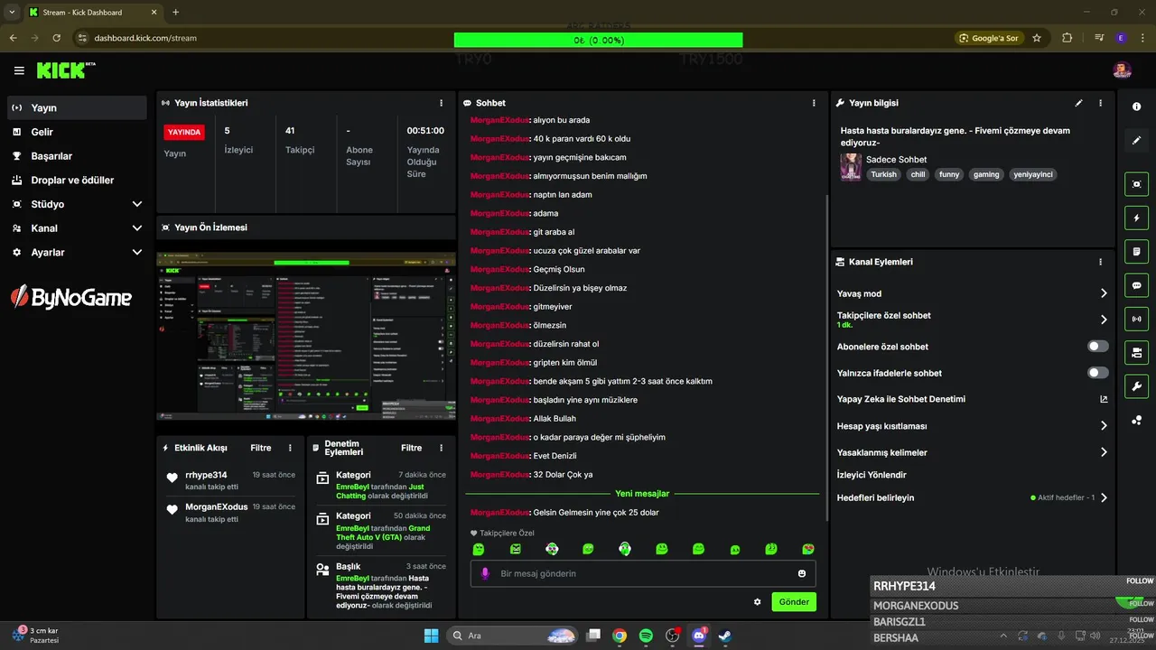Open chat settings gear next to Gönder

758,602
